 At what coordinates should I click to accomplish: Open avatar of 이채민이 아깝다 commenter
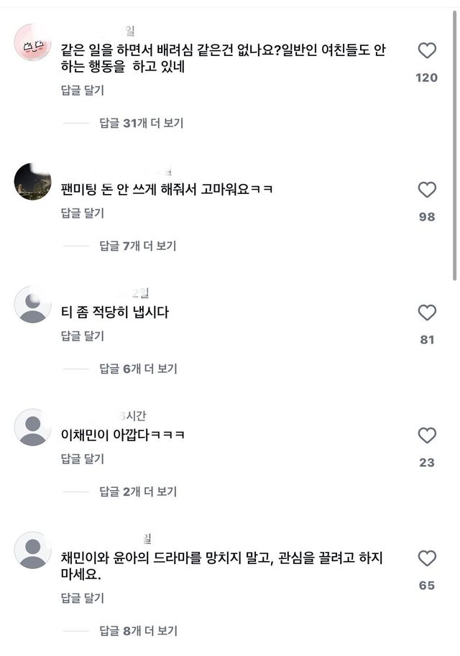32,428
